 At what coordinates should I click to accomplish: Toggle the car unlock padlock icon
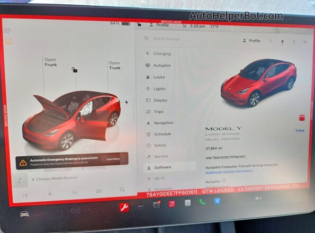pos(75,70)
